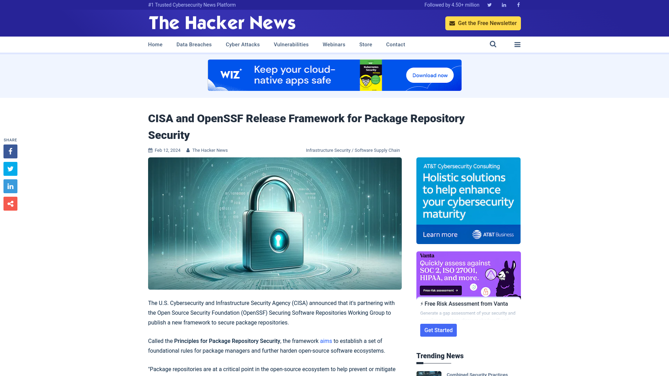Viewport: 669px width, 376px height.
Task: Select the Vulnerabilities menu tab
Action: click(291, 45)
